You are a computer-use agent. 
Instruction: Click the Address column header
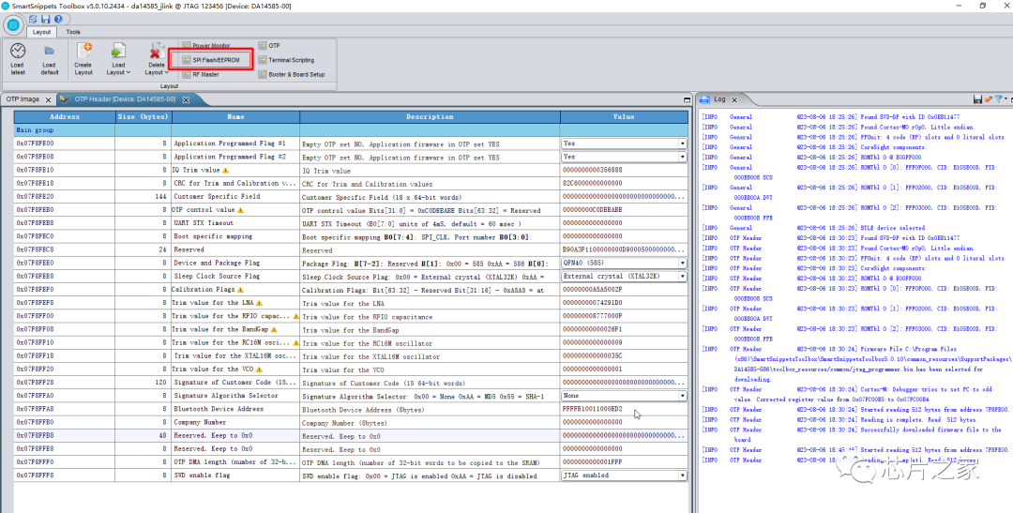[65, 117]
